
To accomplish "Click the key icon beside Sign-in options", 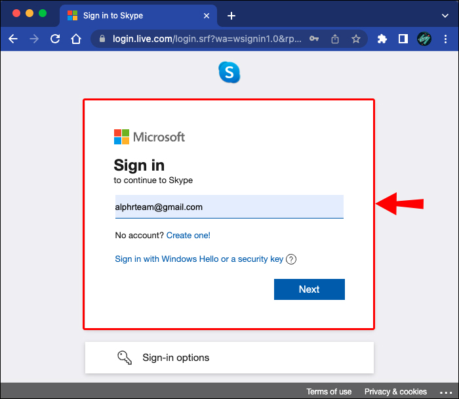I will tap(125, 358).
